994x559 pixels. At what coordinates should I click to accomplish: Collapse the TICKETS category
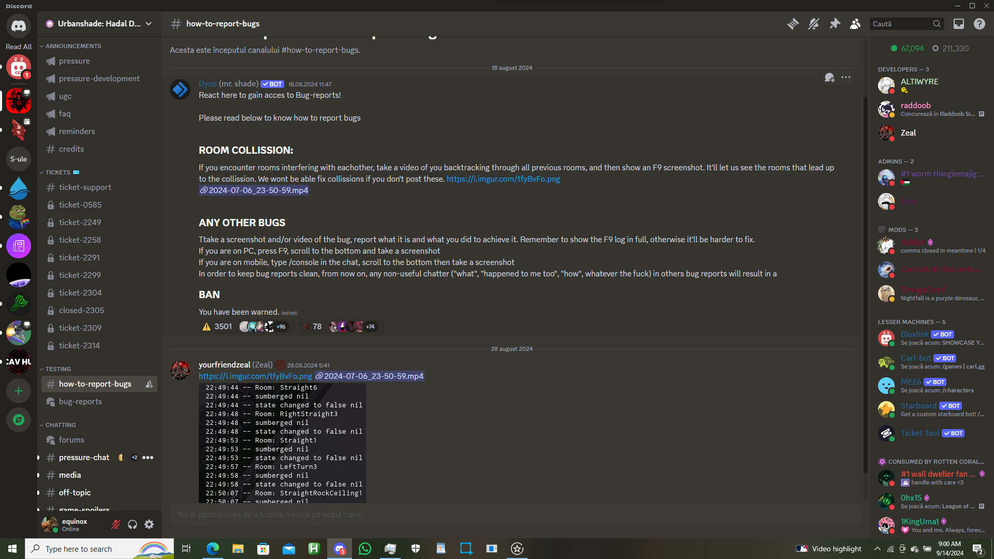57,172
